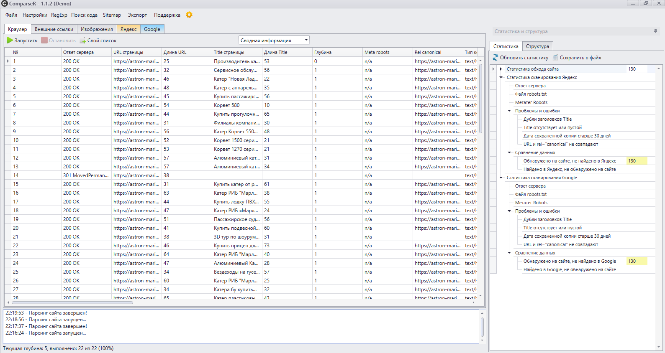The height and width of the screenshot is (353, 665).
Task: Click the red Остановить stop icon
Action: point(44,41)
